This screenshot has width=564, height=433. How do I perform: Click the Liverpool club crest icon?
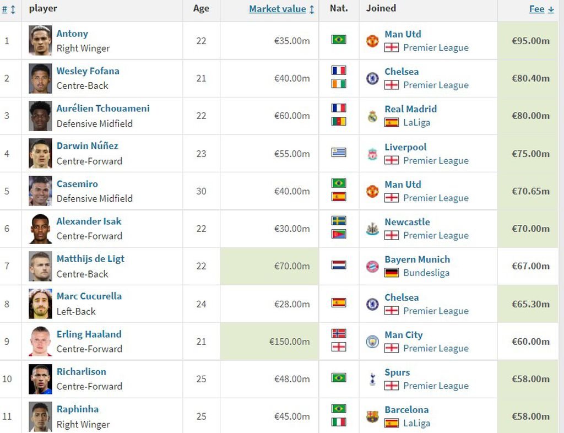point(372,154)
